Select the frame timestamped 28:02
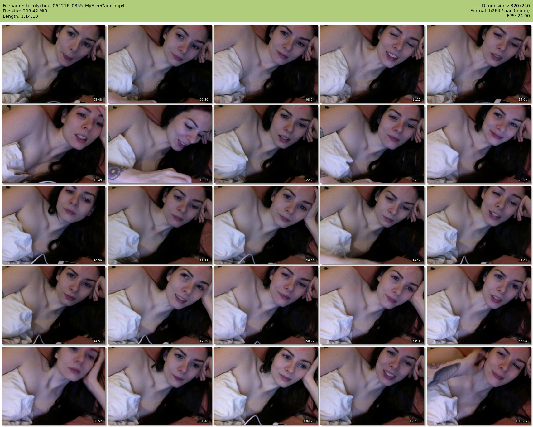The image size is (533, 427). pyautogui.click(x=479, y=144)
